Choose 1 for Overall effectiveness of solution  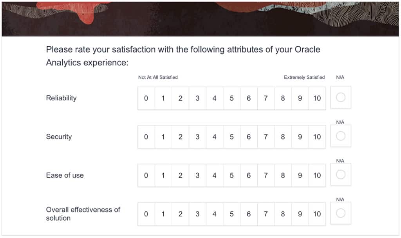point(163,214)
